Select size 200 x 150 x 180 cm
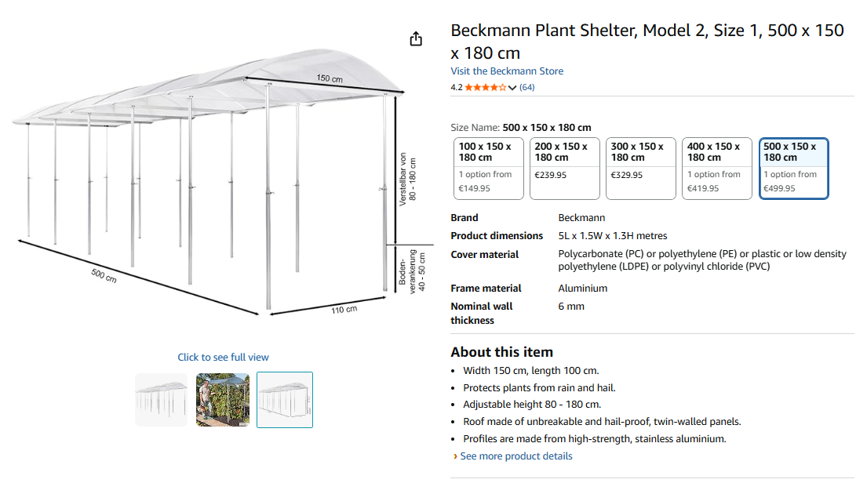This screenshot has width=867, height=483. pyautogui.click(x=565, y=169)
